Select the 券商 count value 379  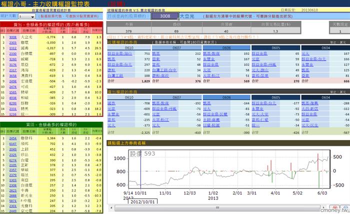click(129, 31)
